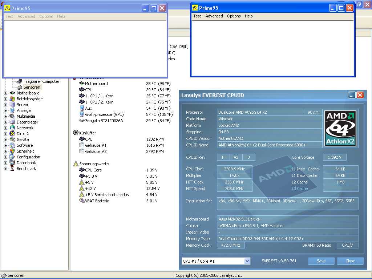
Task: Click the Grafikprozessor (GPU) sensor icon
Action: [x=82, y=114]
